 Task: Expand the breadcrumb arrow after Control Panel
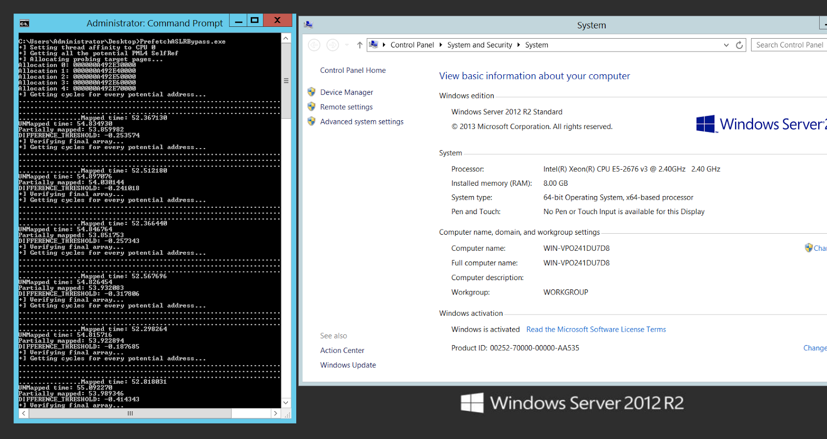pos(441,45)
